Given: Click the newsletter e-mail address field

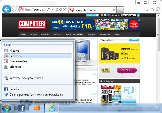Looking at the screenshot, I should [129, 15].
